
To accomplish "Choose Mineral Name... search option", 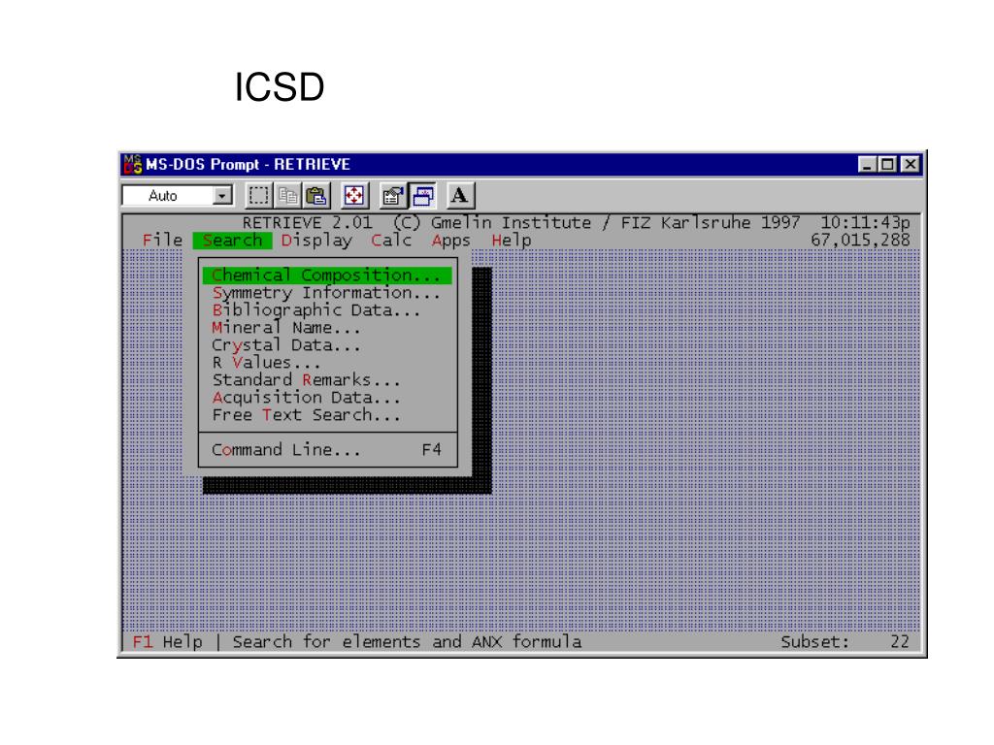I will click(328, 328).
